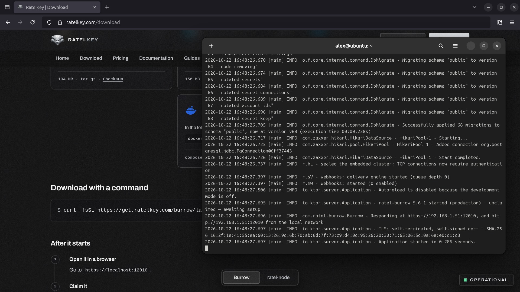Reload the ratelkey.com page
The height and width of the screenshot is (292, 520).
click(32, 22)
